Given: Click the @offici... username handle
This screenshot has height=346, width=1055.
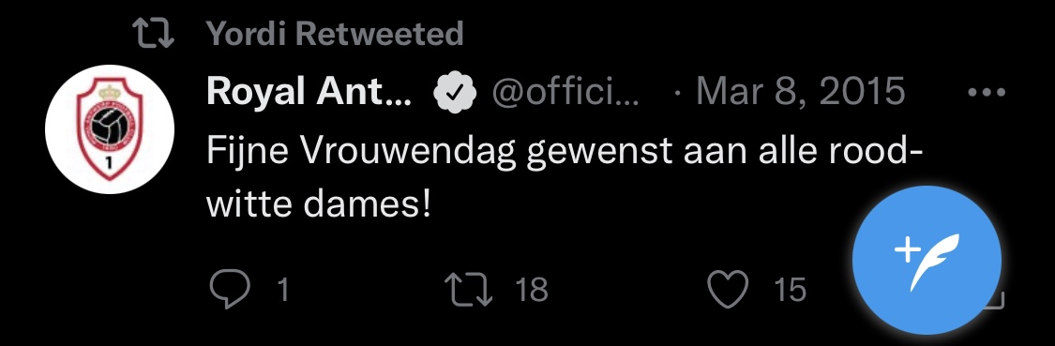Looking at the screenshot, I should coord(565,92).
